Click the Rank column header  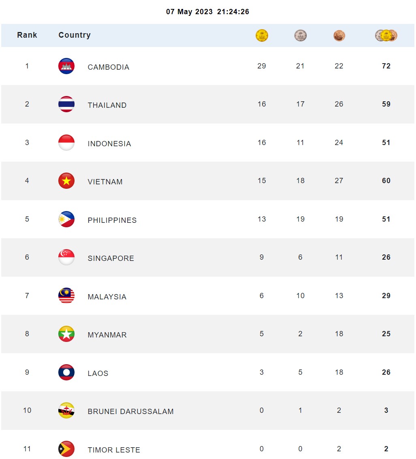(x=27, y=35)
